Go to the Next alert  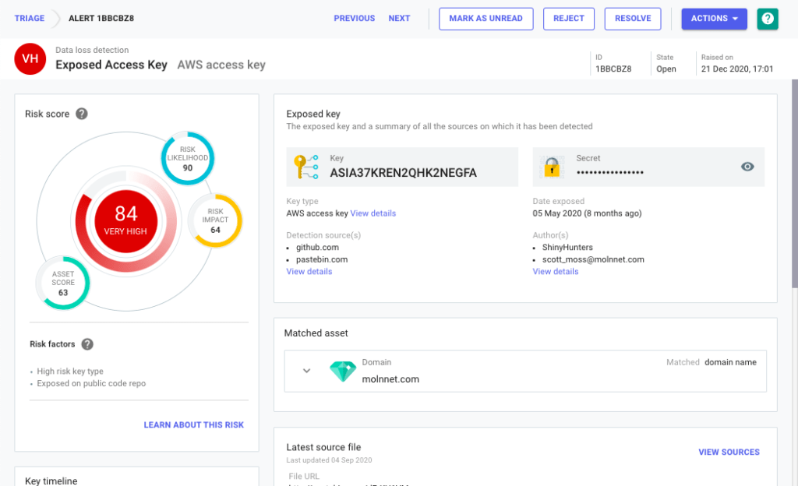[x=399, y=18]
